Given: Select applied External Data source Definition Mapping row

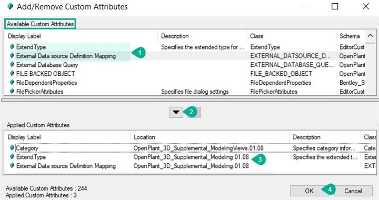Looking at the screenshot, I should [66, 166].
